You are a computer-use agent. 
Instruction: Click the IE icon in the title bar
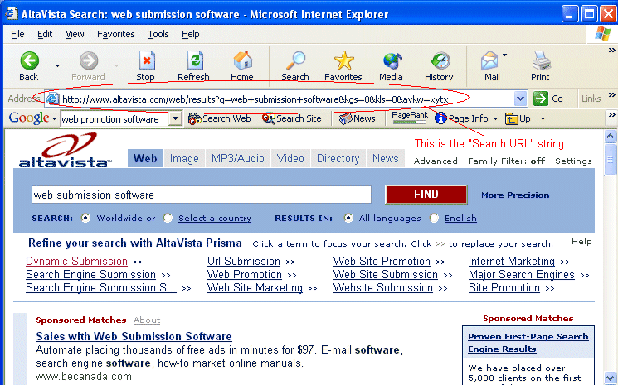pyautogui.click(x=11, y=13)
